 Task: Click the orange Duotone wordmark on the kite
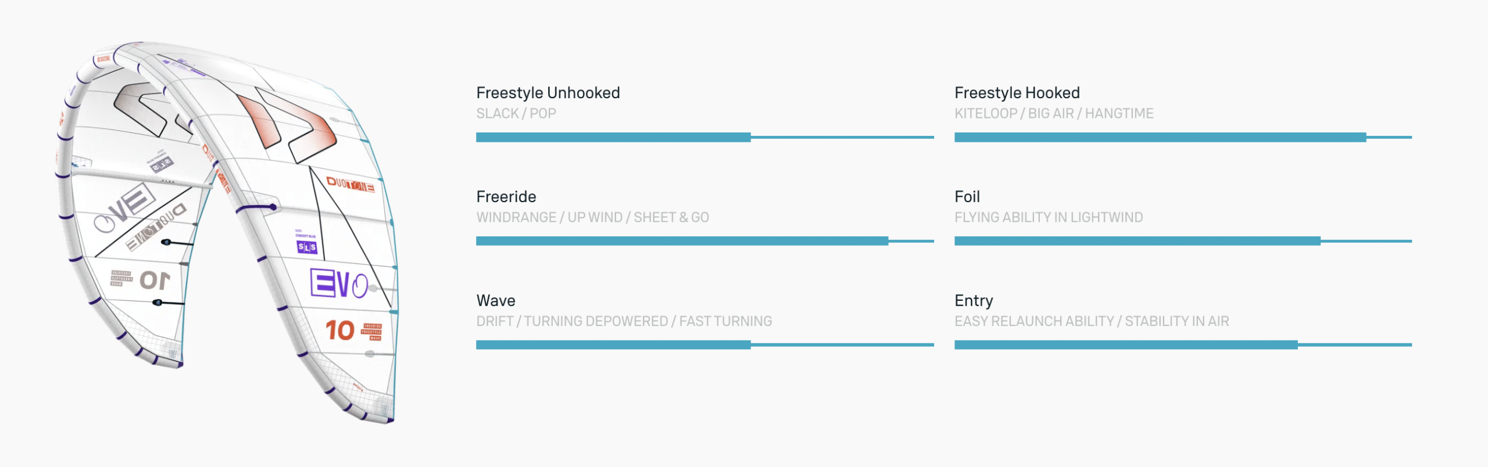pos(350,185)
